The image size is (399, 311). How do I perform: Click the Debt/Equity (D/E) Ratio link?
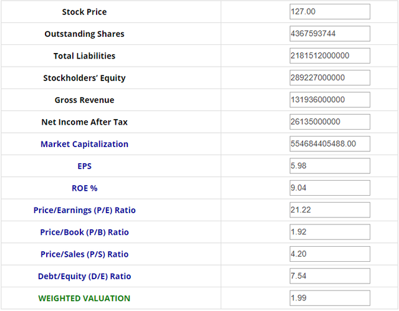(x=84, y=276)
